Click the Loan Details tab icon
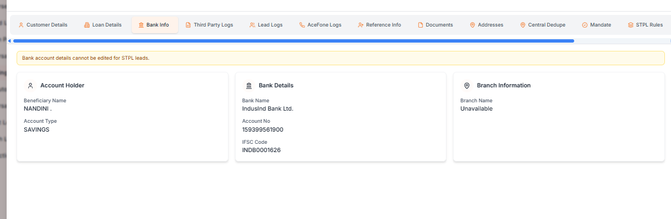Screen dimensions: 671x219 click(x=87, y=25)
